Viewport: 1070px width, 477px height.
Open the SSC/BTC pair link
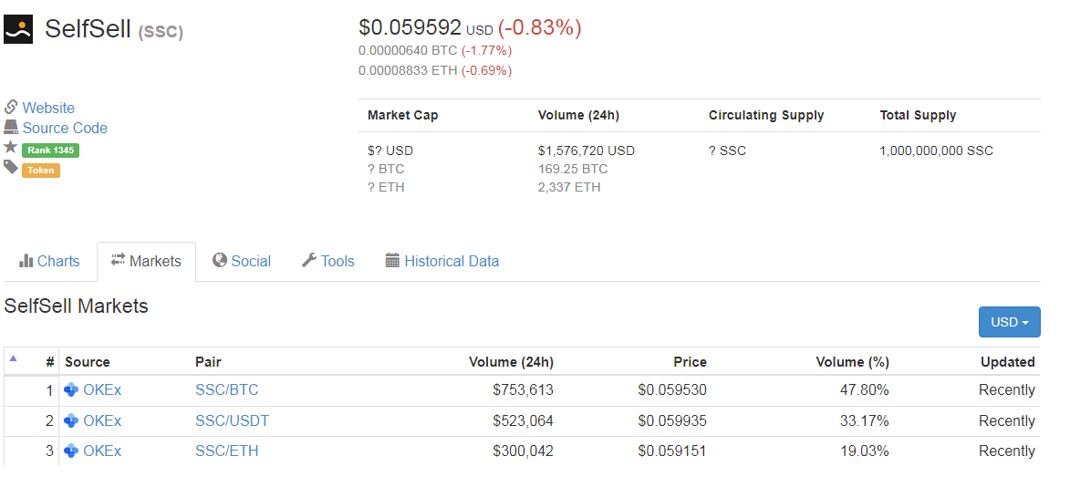click(x=226, y=390)
